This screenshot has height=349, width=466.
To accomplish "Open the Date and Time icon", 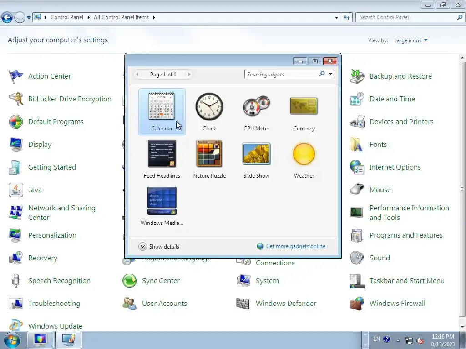I will (x=357, y=99).
